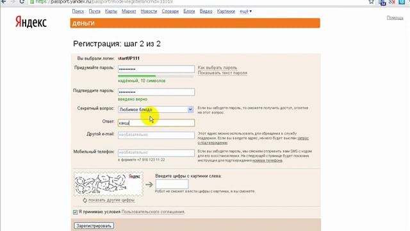Open the Новости navigation link
Viewport: 410px width, 231px height.
[x=149, y=12]
